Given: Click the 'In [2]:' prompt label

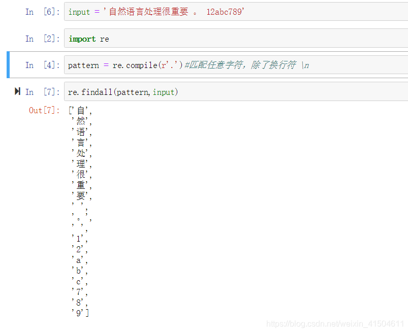Looking at the screenshot, I should pos(42,39).
